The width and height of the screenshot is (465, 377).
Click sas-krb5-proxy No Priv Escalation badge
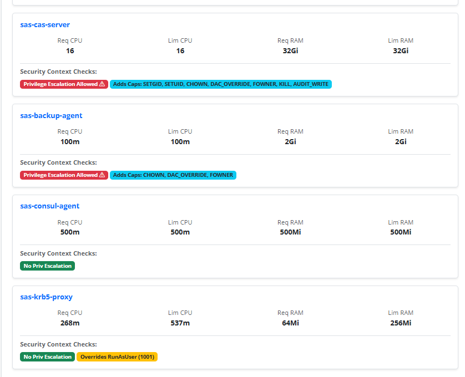click(48, 357)
